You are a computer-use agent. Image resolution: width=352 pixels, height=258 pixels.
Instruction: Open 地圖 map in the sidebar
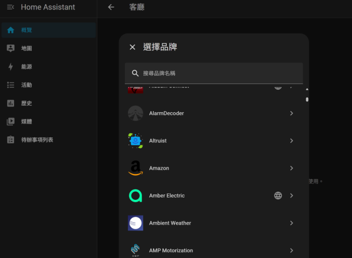tap(49, 48)
